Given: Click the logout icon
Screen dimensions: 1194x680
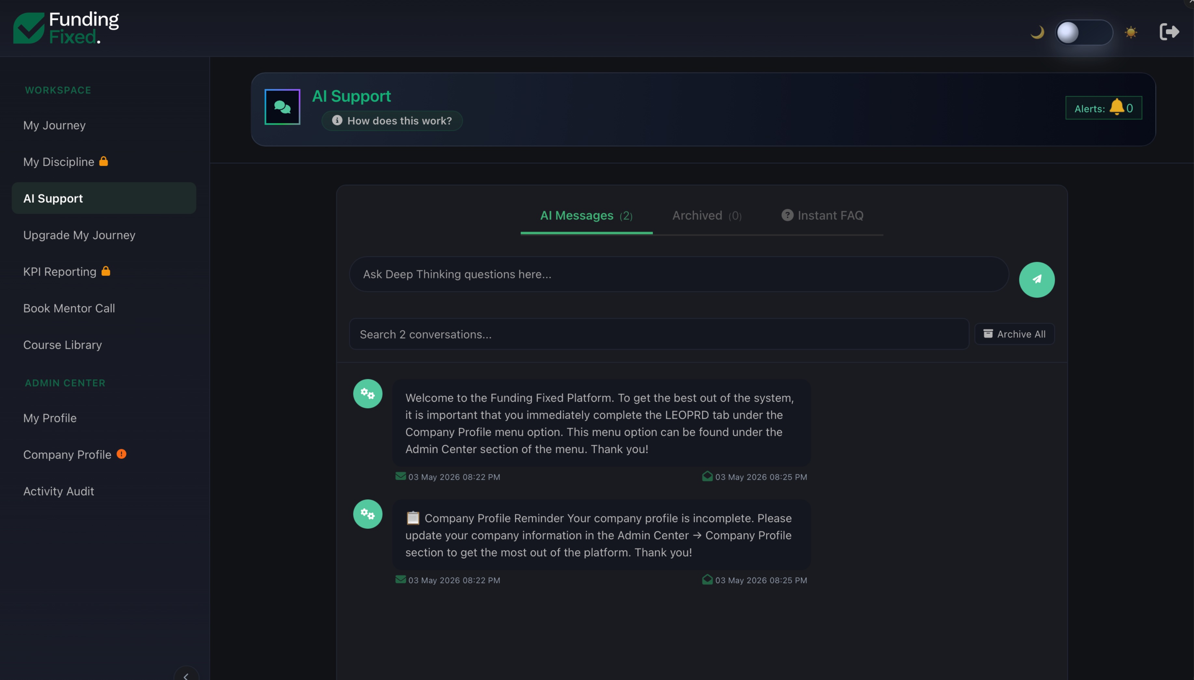Looking at the screenshot, I should pyautogui.click(x=1170, y=32).
